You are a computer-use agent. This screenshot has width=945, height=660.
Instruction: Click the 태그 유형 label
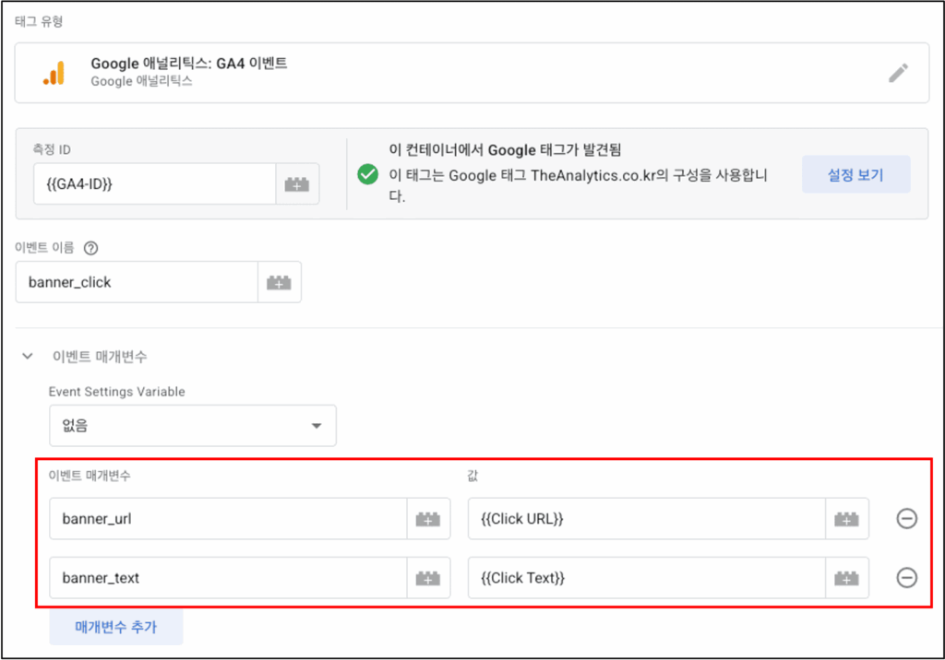click(x=39, y=22)
